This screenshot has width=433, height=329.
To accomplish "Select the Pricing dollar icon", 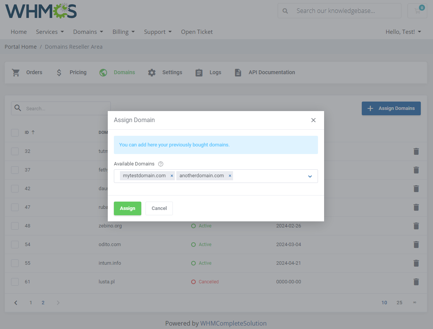I will [59, 72].
